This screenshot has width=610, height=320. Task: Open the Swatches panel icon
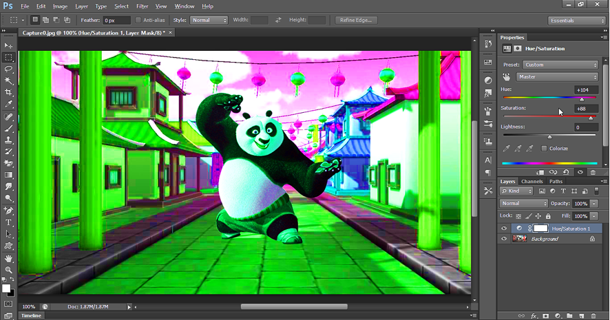(x=488, y=62)
